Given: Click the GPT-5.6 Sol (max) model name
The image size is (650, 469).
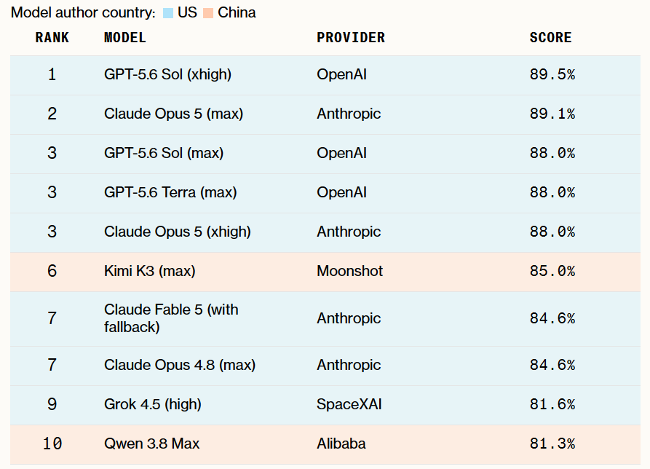Looking at the screenshot, I should tap(164, 154).
